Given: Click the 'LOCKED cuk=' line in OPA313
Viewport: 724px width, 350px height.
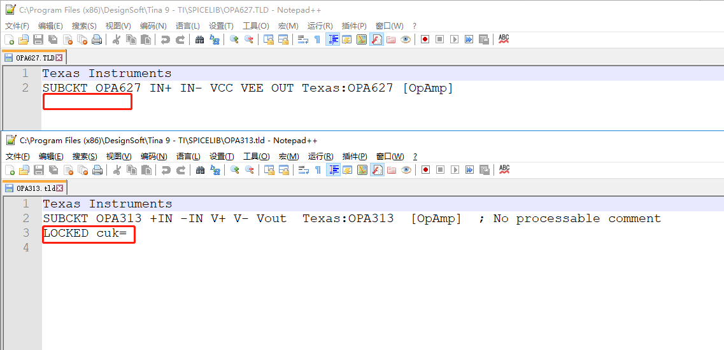Looking at the screenshot, I should click(85, 233).
